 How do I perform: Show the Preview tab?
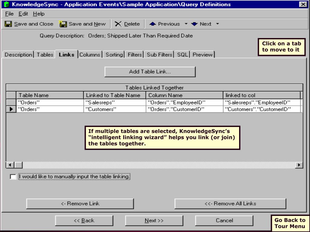pyautogui.click(x=203, y=55)
